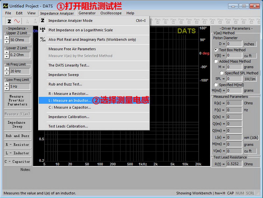Click the DATS app icon in title bar
This screenshot has width=263, height=198.
pyautogui.click(x=5, y=6)
